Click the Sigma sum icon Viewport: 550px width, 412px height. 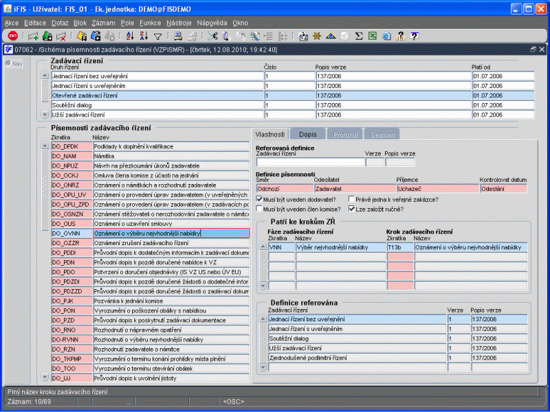click(x=358, y=36)
